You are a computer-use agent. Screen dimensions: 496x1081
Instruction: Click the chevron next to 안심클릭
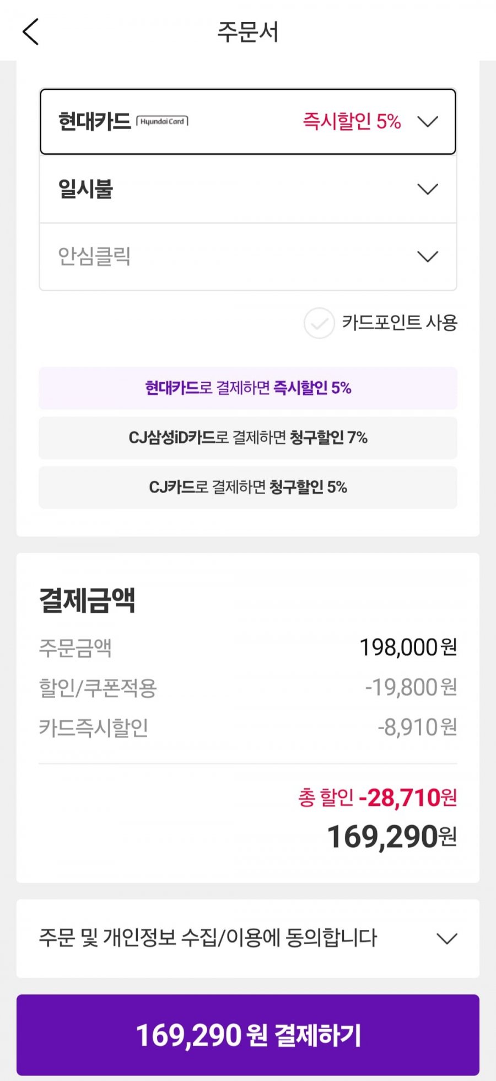coord(428,256)
